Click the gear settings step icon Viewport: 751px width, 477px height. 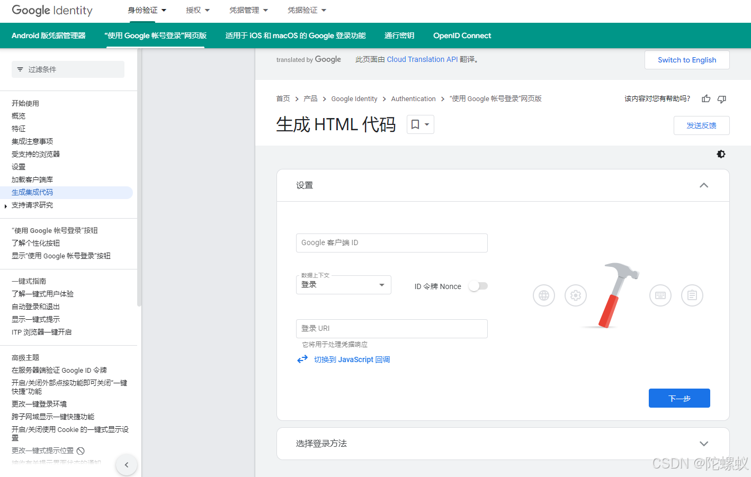(x=576, y=295)
